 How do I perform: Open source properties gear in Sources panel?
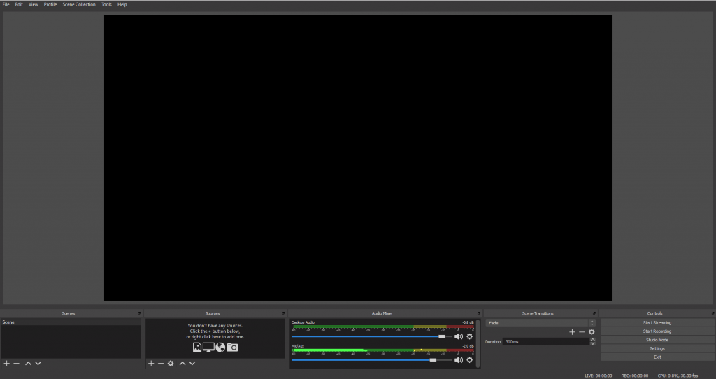click(x=171, y=364)
